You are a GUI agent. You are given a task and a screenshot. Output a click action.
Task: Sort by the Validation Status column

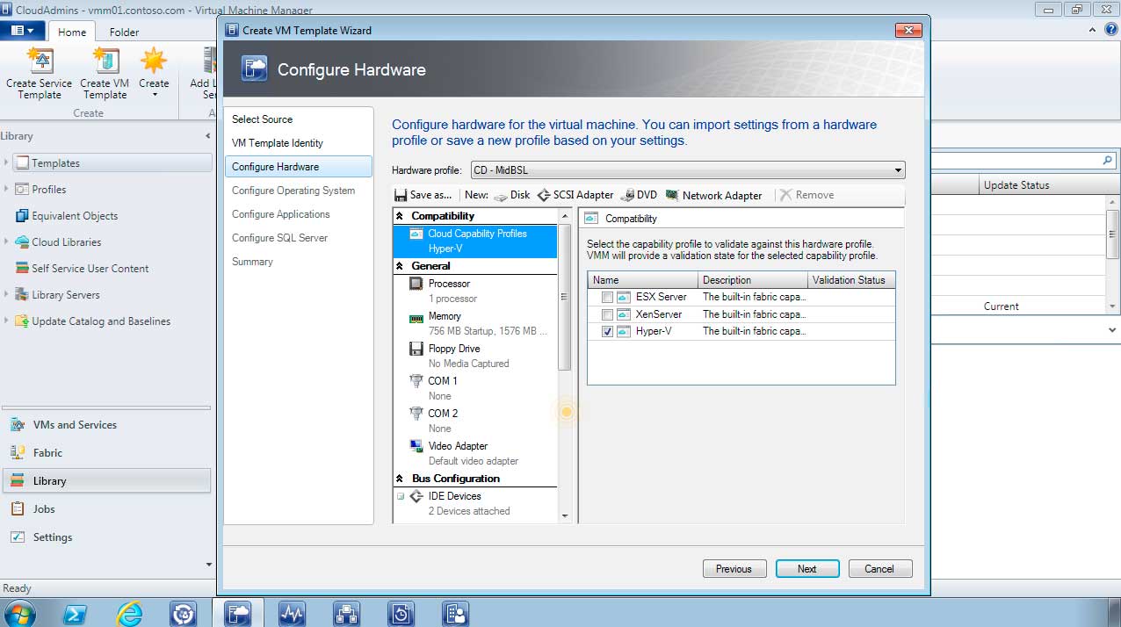(851, 280)
